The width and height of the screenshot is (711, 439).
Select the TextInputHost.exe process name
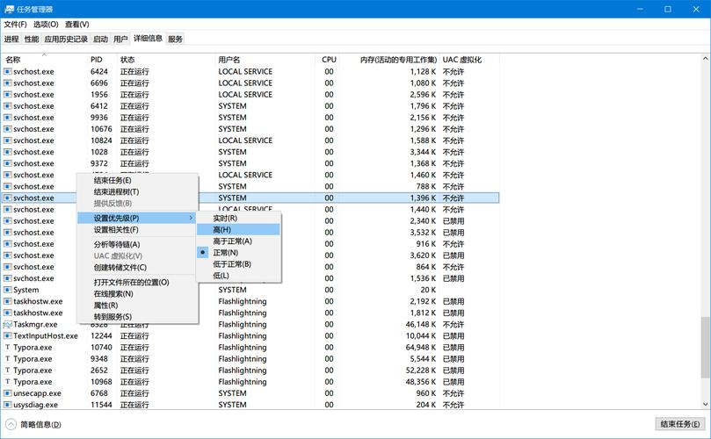(46, 335)
